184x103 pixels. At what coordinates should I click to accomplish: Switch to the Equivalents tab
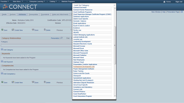click(x=45, y=15)
